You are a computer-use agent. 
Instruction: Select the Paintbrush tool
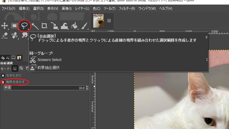click(84, 26)
